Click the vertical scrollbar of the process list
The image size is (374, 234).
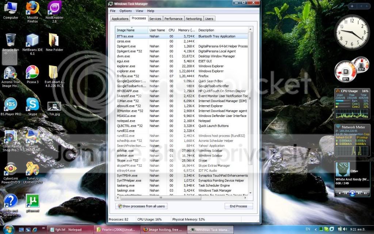(250, 98)
